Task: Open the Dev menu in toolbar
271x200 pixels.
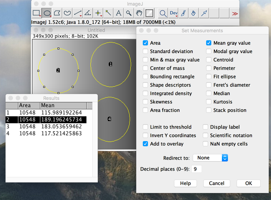Action: [174, 13]
